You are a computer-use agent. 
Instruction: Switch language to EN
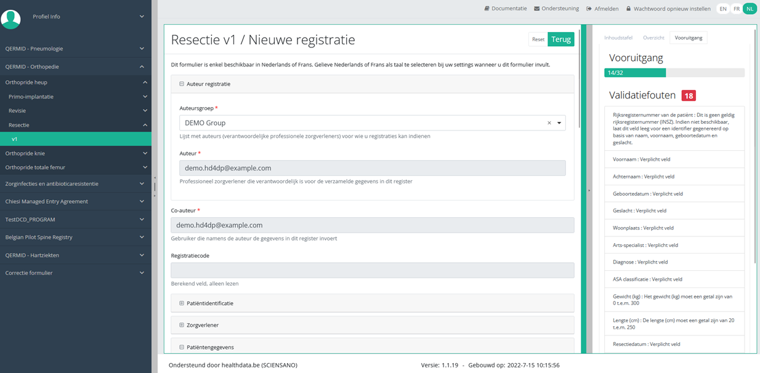click(x=723, y=9)
